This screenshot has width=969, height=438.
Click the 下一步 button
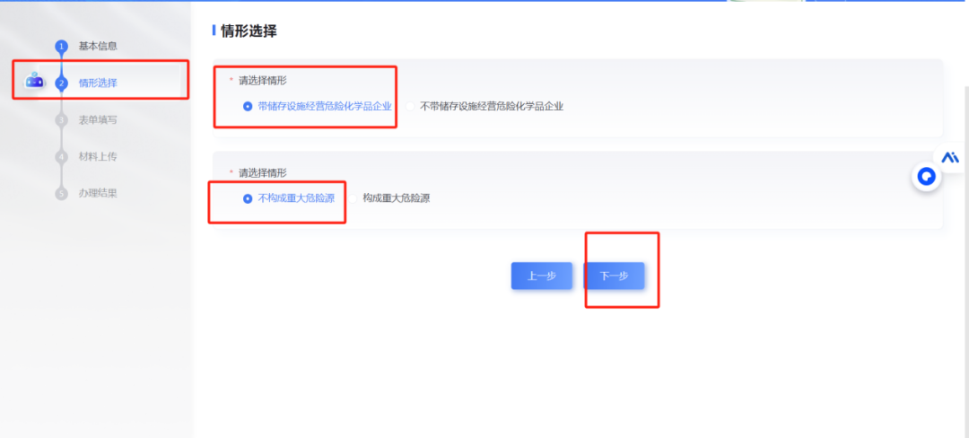(614, 276)
